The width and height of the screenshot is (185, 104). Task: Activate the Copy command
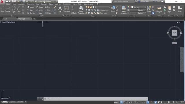[31, 10]
